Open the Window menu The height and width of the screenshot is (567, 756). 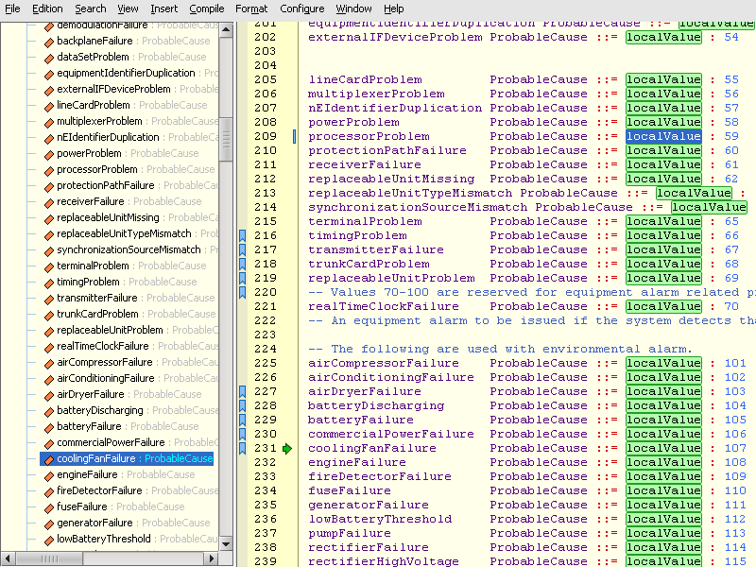click(353, 9)
